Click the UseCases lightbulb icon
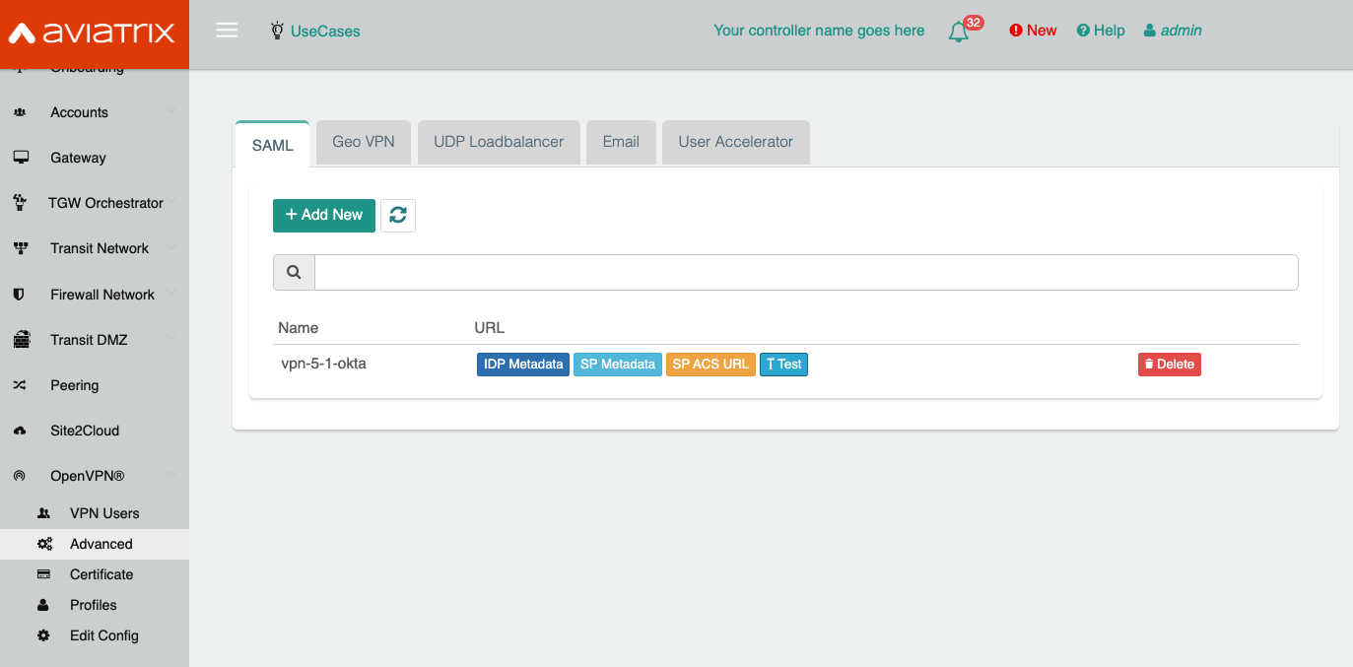1353x667 pixels. pyautogui.click(x=278, y=31)
